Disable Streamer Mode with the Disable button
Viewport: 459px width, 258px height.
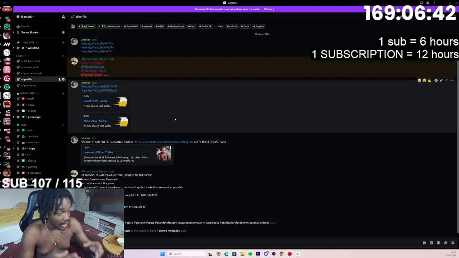pos(268,9)
